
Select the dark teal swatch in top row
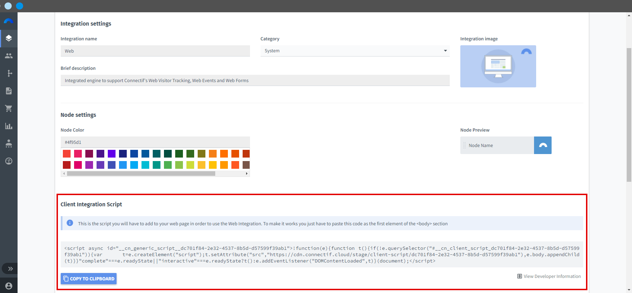pos(157,154)
